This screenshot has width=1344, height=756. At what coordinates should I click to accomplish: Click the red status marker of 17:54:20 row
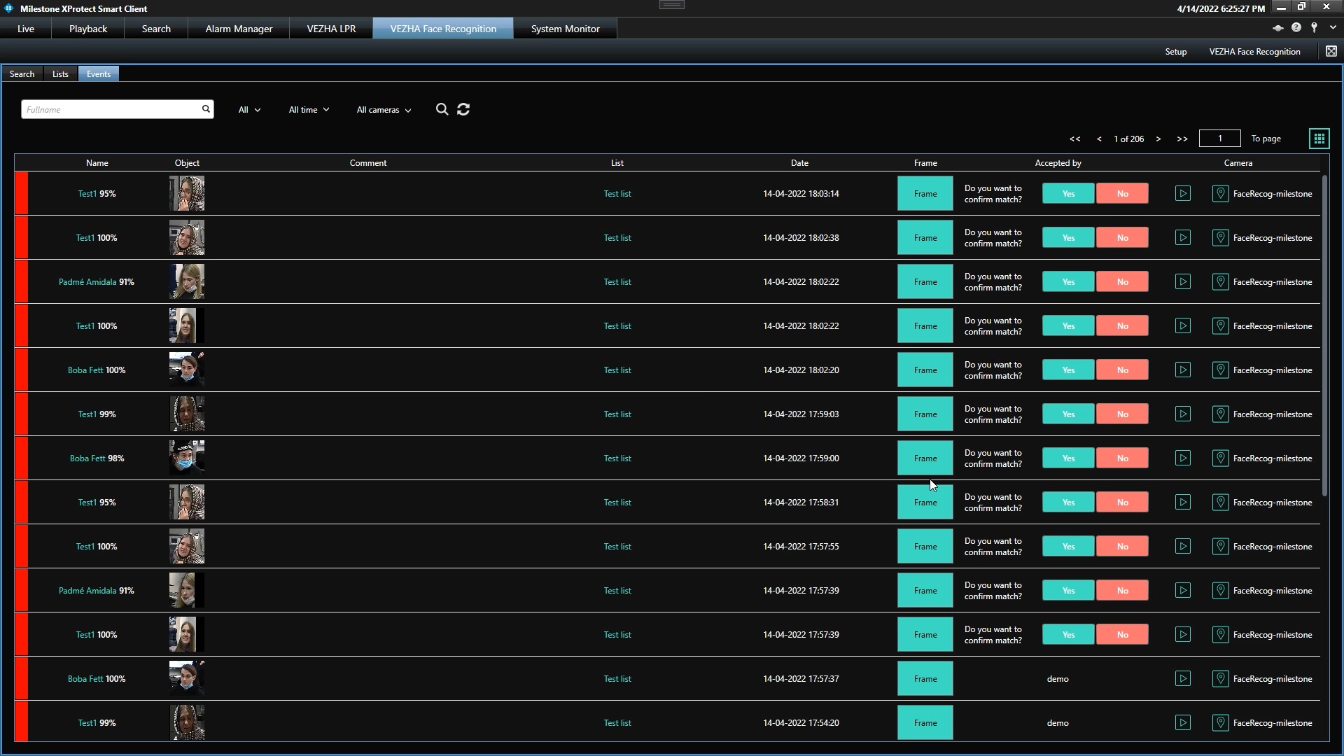21,723
